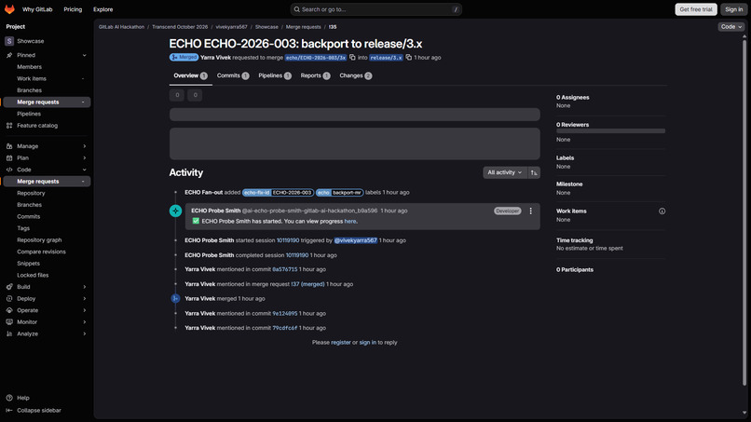Screen dimensions: 751x422
Task: Click the Get free trial button
Action: [696, 9]
